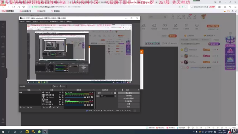The width and height of the screenshot is (238, 134).
Task: Open browser hamburger menu icon
Action: pyautogui.click(x=235, y=7)
